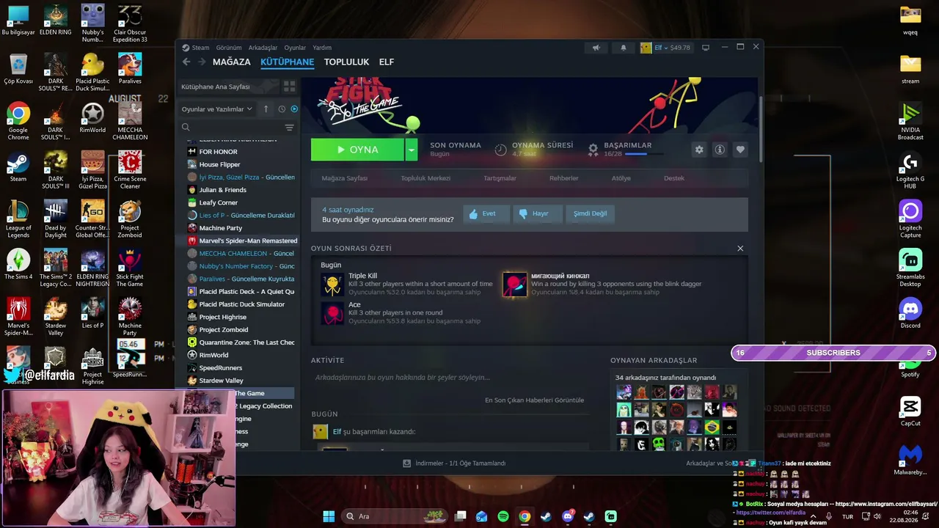Open the Destek link

click(674, 178)
